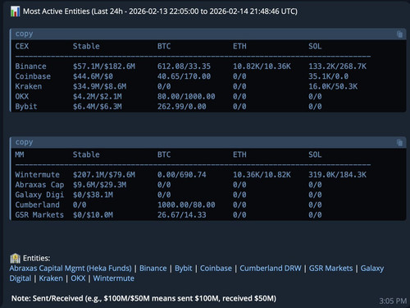This screenshot has height=308, width=410.
Task: Click GSR Markets stable value $0/$10.0M
Action: click(x=93, y=215)
